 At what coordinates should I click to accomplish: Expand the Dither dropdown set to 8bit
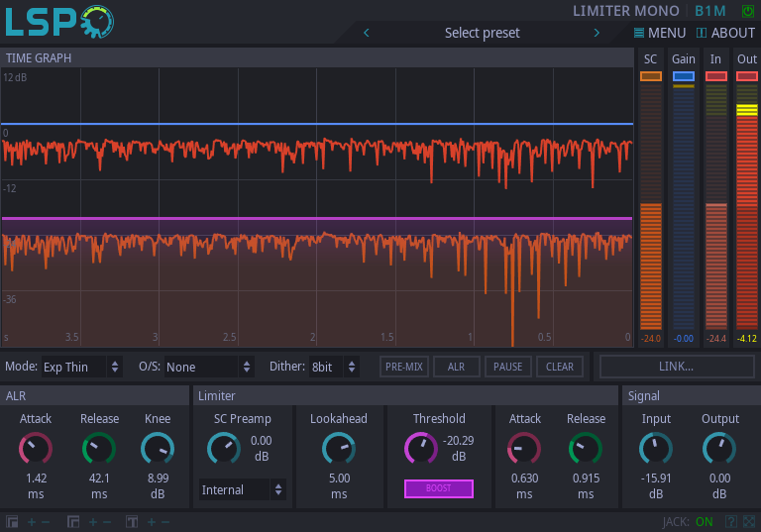[334, 367]
